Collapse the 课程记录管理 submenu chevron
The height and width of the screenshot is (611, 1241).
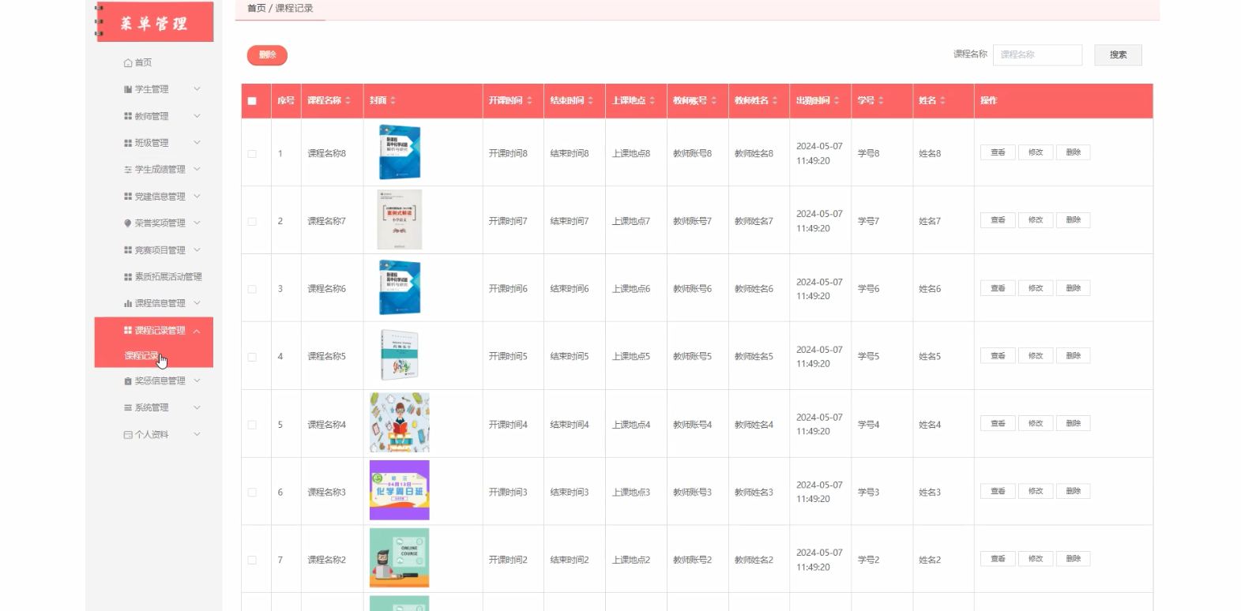pyautogui.click(x=197, y=331)
